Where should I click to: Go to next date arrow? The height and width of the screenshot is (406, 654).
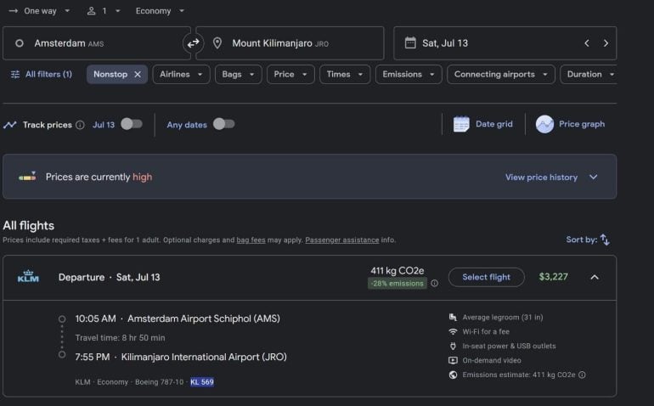pos(606,43)
